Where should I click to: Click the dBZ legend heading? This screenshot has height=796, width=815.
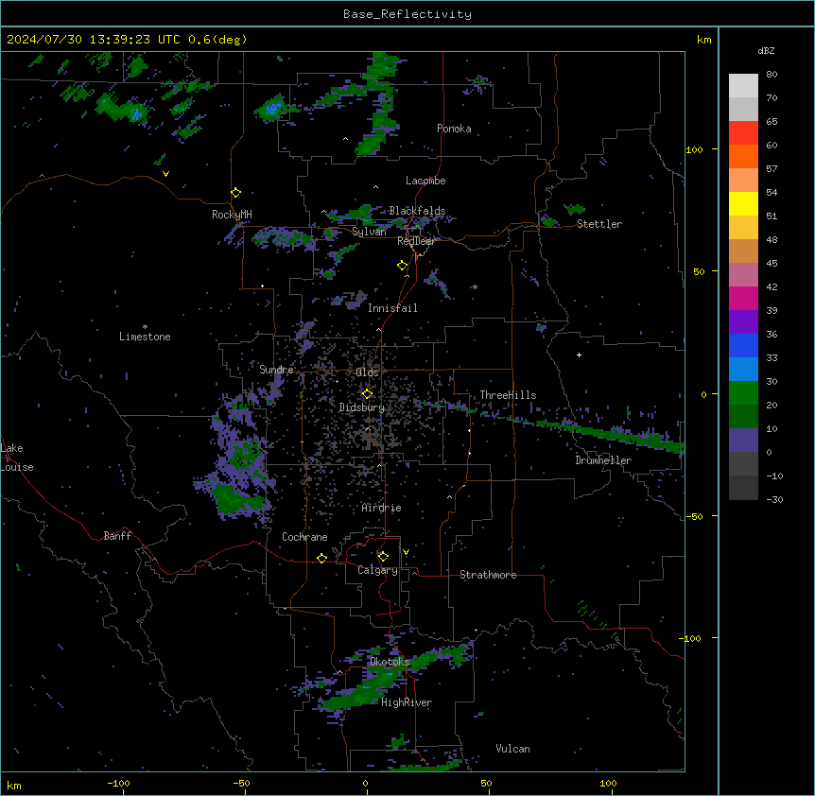766,51
